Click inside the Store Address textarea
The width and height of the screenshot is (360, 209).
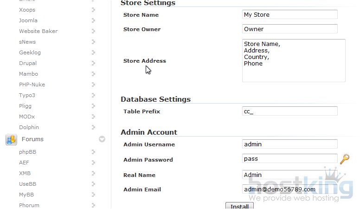(x=293, y=61)
